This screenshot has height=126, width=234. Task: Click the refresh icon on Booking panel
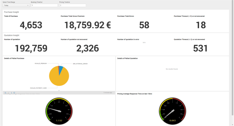[14, 93]
